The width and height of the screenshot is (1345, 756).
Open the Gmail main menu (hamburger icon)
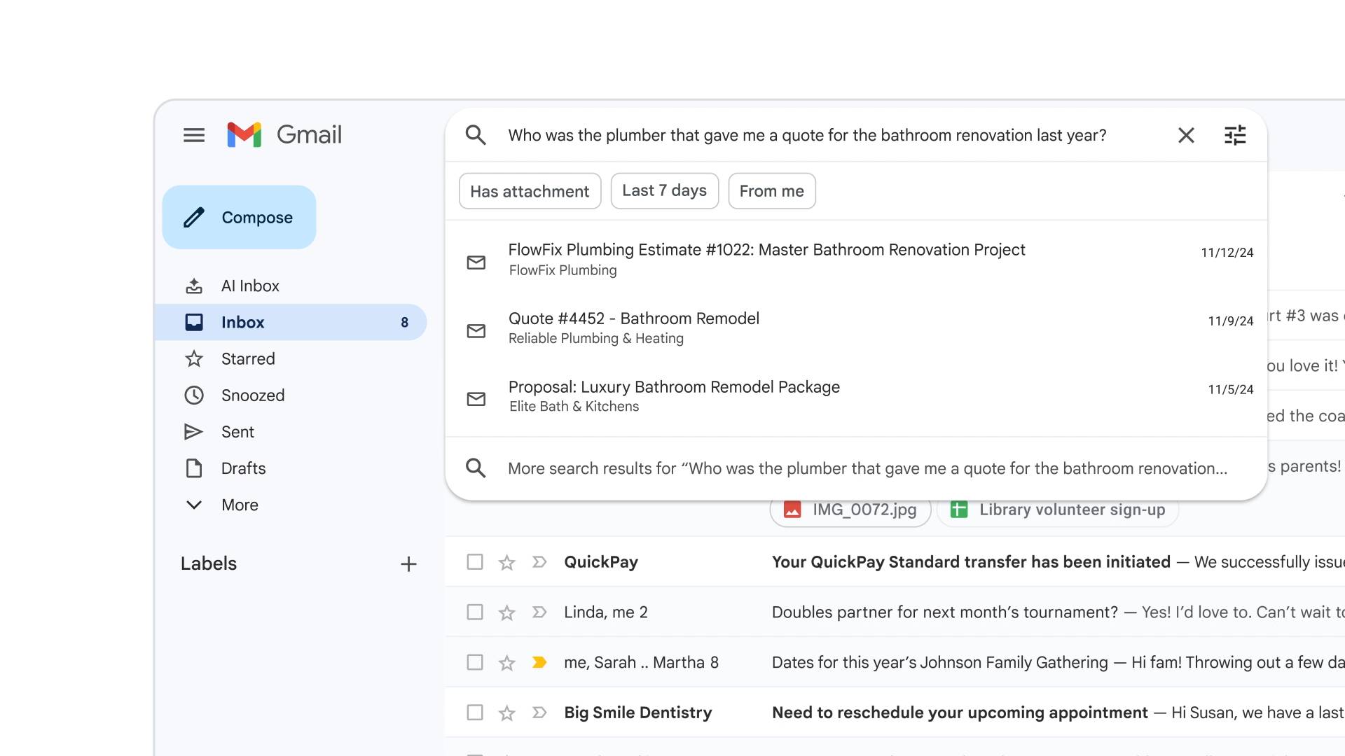tap(194, 135)
